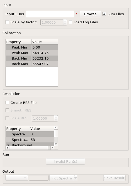Enable the Create RES File option

coord(7,103)
